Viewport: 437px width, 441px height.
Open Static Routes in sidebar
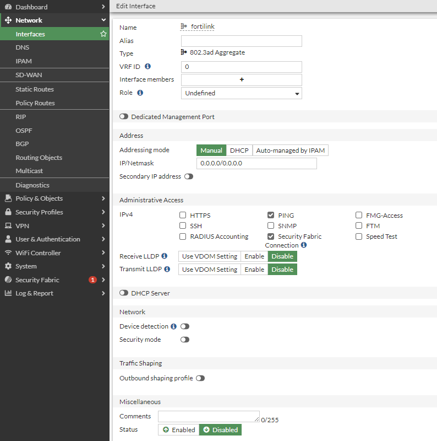[35, 89]
